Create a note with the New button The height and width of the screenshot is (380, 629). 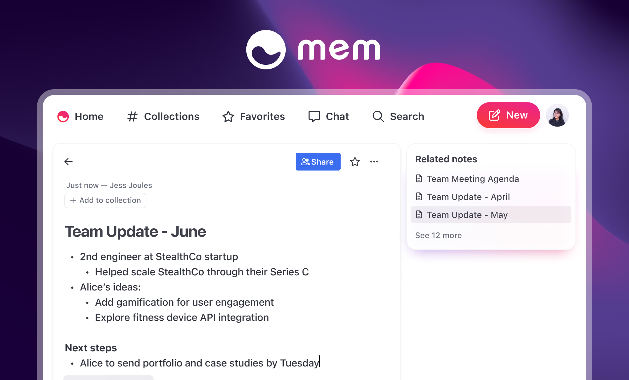click(508, 115)
